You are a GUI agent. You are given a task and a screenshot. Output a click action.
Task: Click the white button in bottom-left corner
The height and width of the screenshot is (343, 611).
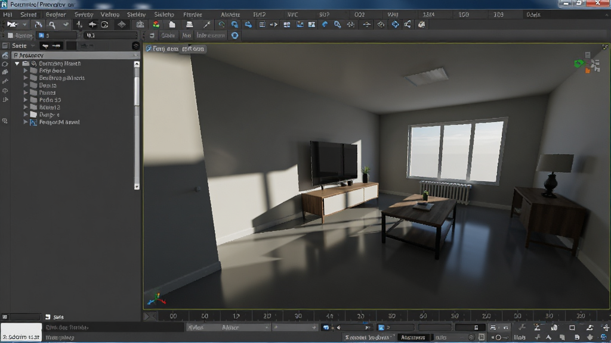click(x=21, y=332)
